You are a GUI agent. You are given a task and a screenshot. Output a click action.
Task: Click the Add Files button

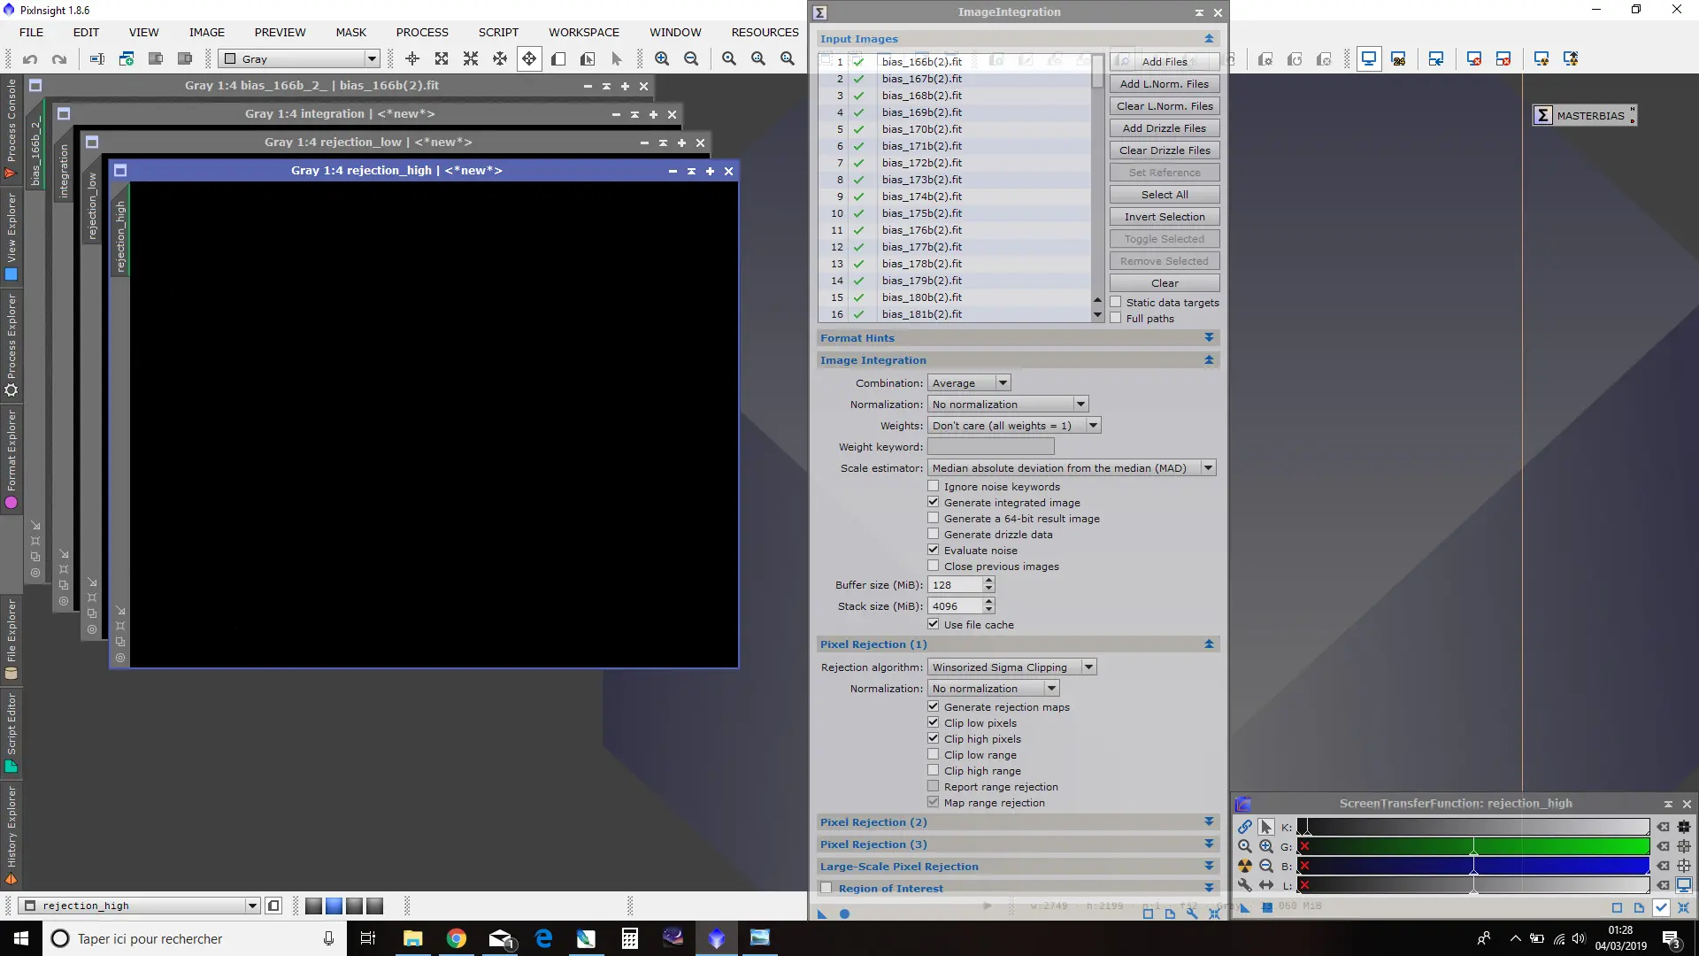click(1165, 62)
